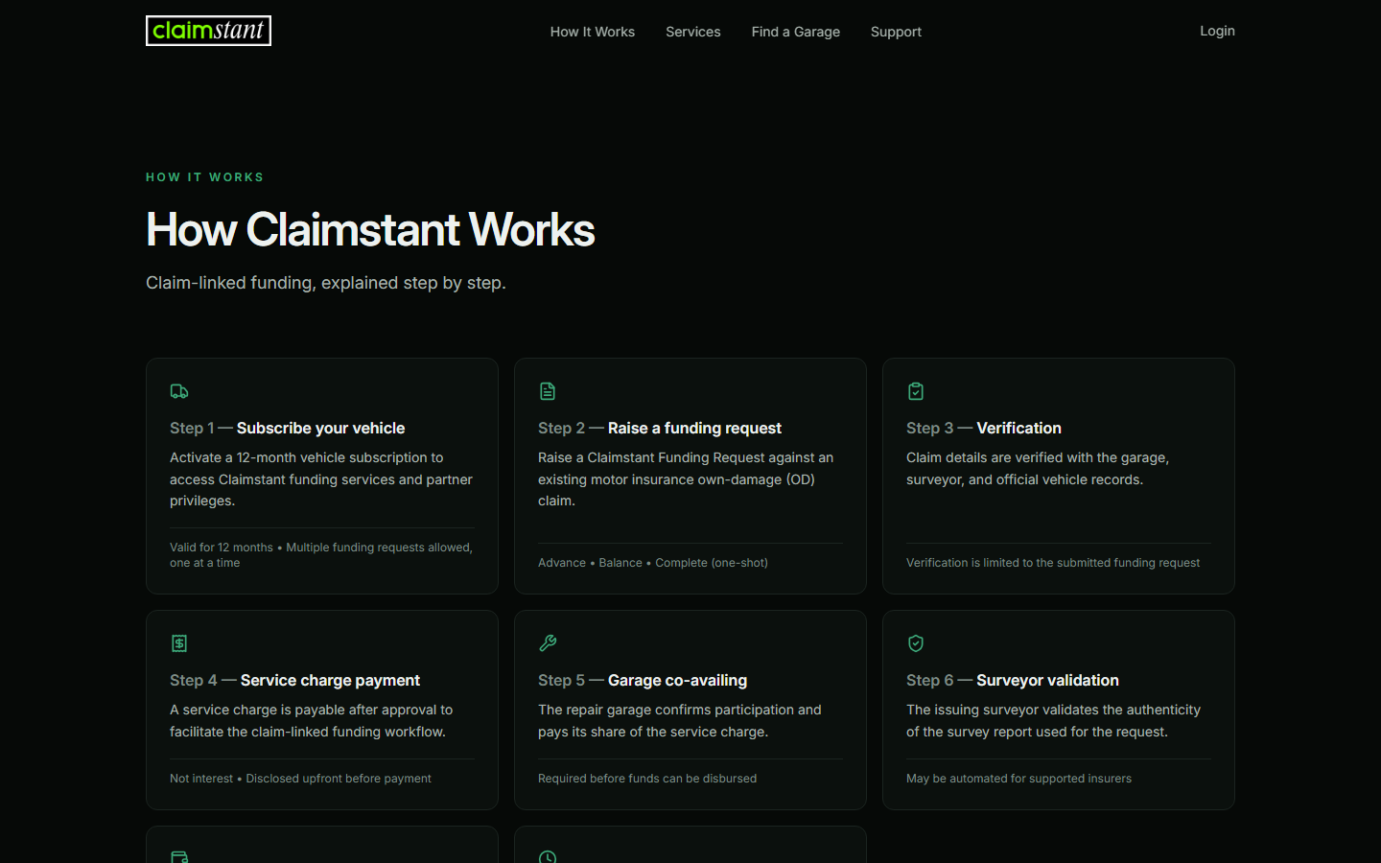This screenshot has height=863, width=1381.
Task: Click the 'Surveyor validation' heading
Action: coord(1047,680)
